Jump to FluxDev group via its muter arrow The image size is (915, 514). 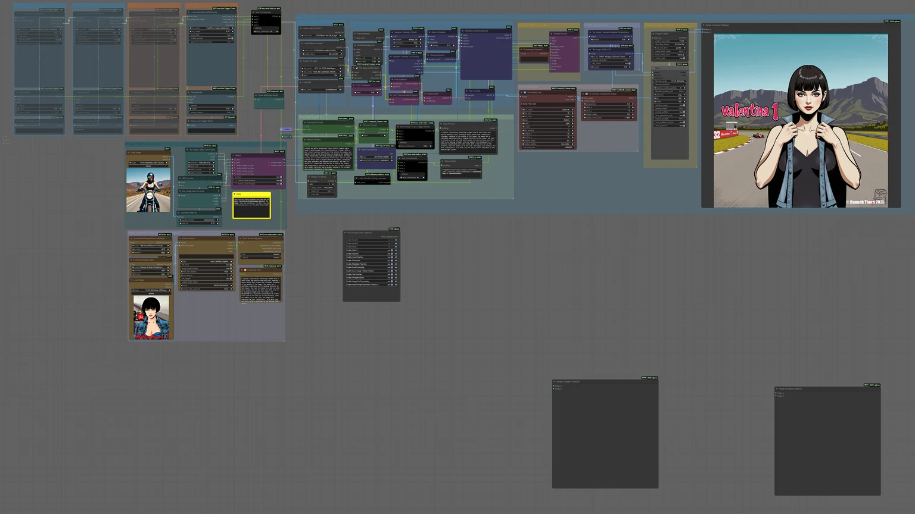click(396, 253)
